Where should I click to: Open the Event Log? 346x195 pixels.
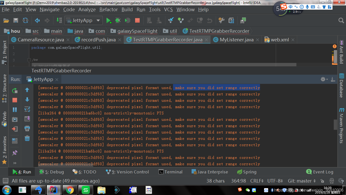(x=320, y=172)
